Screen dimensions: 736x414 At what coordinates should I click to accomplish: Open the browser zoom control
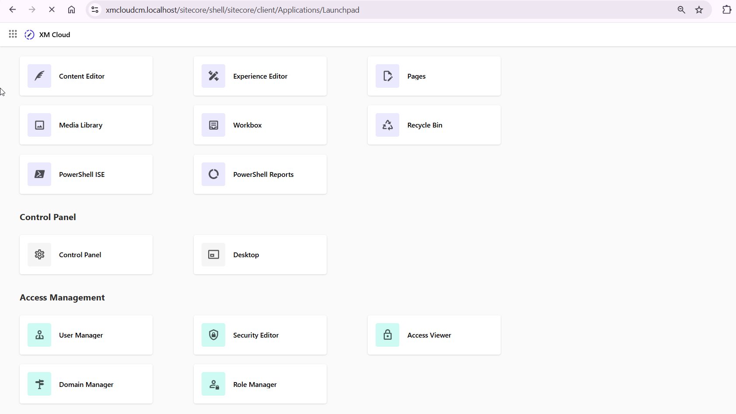681,10
